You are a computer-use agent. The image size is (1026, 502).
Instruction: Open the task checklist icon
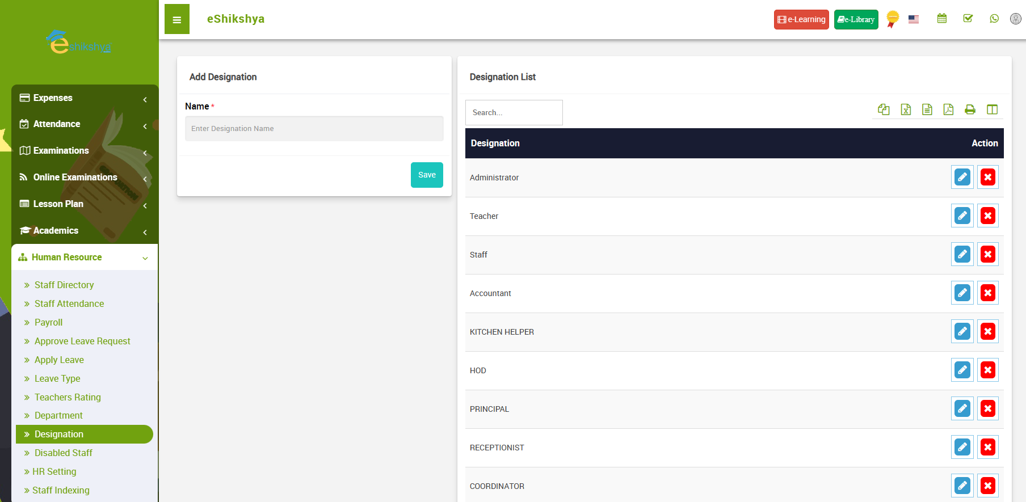tap(968, 19)
